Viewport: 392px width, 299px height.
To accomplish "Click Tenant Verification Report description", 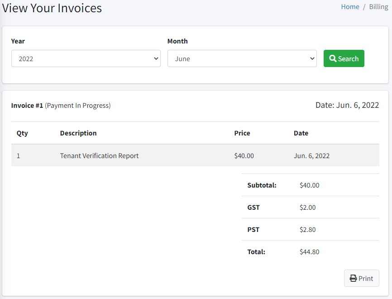I will tap(99, 156).
